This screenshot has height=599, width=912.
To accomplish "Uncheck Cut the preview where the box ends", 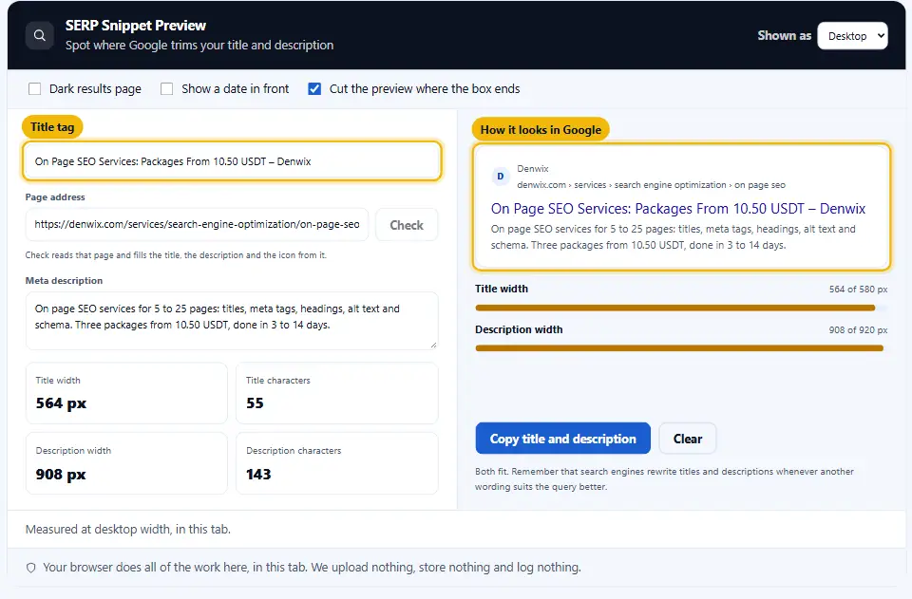I will [x=314, y=89].
